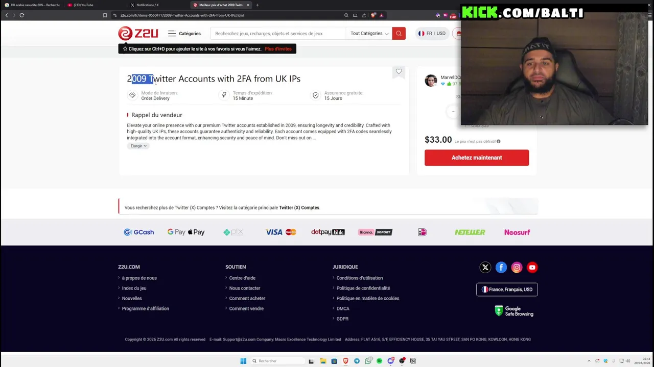Open Spotify from the taskbar
Screen dimensions: 654x367
click(379, 361)
